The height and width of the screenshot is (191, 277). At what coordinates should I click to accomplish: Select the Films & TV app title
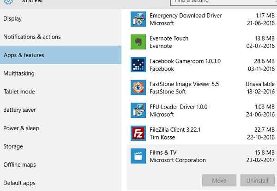163,152
